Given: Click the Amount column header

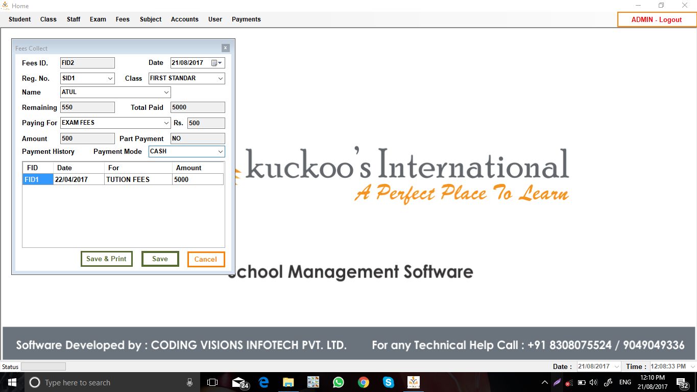Looking at the screenshot, I should 198,168.
